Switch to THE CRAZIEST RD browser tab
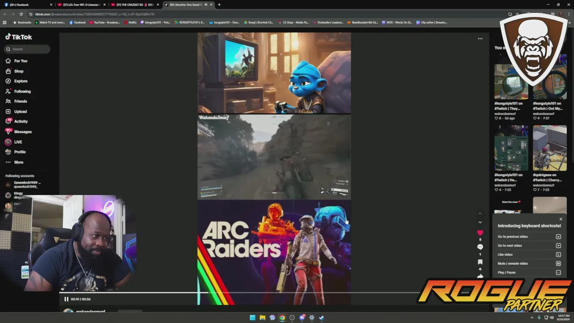 (x=135, y=4)
